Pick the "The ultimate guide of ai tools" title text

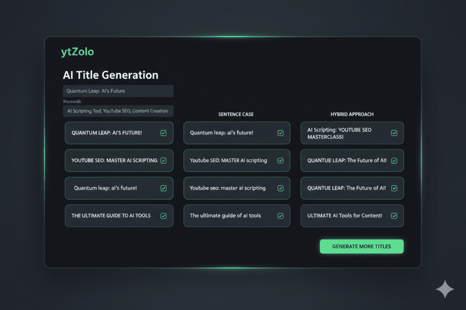pyautogui.click(x=225, y=216)
